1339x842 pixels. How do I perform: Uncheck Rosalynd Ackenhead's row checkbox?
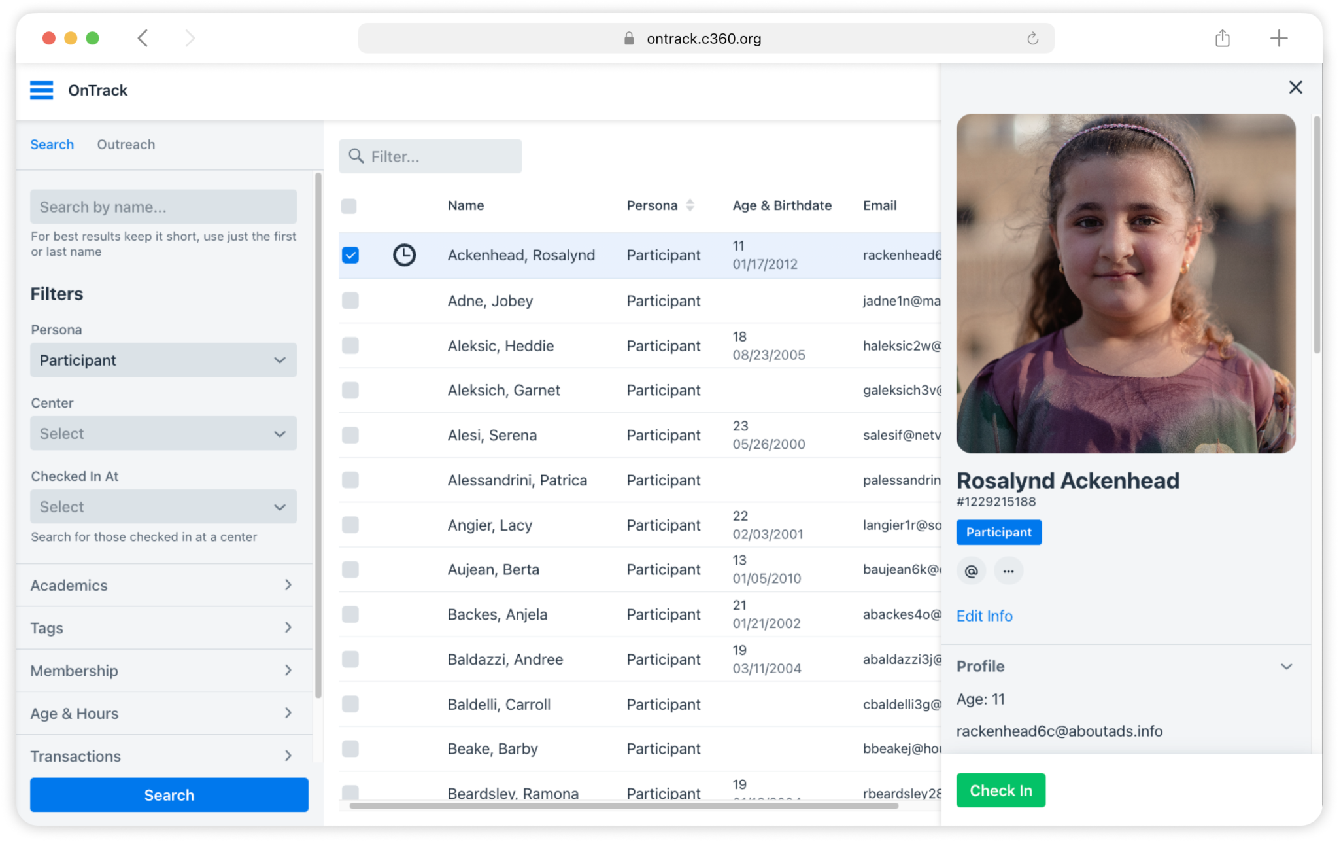tap(350, 255)
